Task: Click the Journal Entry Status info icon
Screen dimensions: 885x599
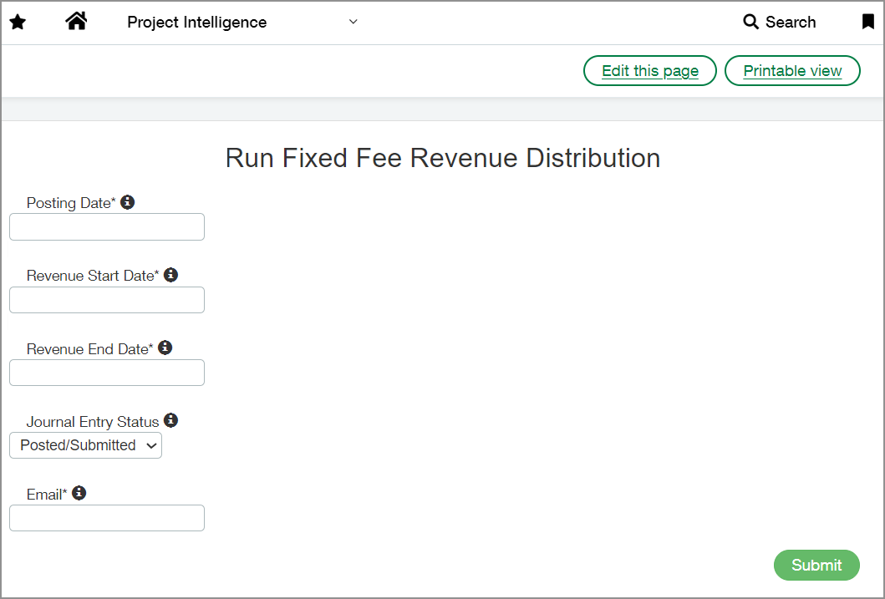Action: (x=171, y=420)
